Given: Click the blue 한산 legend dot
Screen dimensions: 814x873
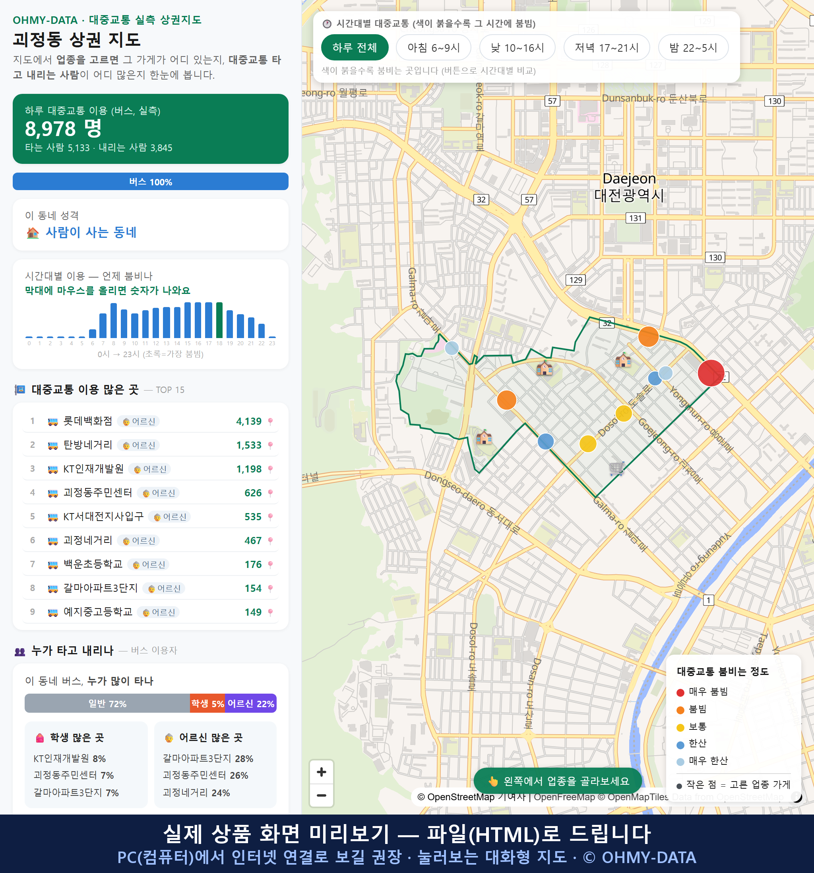Looking at the screenshot, I should (x=680, y=745).
